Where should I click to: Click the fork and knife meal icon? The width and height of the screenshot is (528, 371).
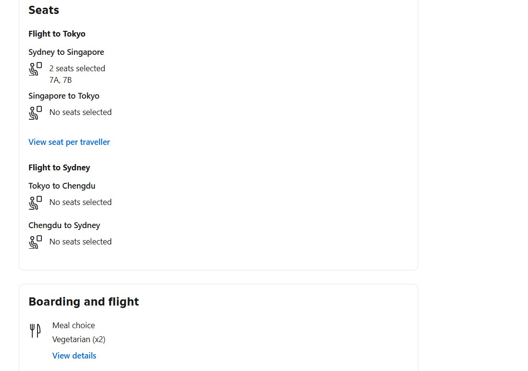coord(35,331)
